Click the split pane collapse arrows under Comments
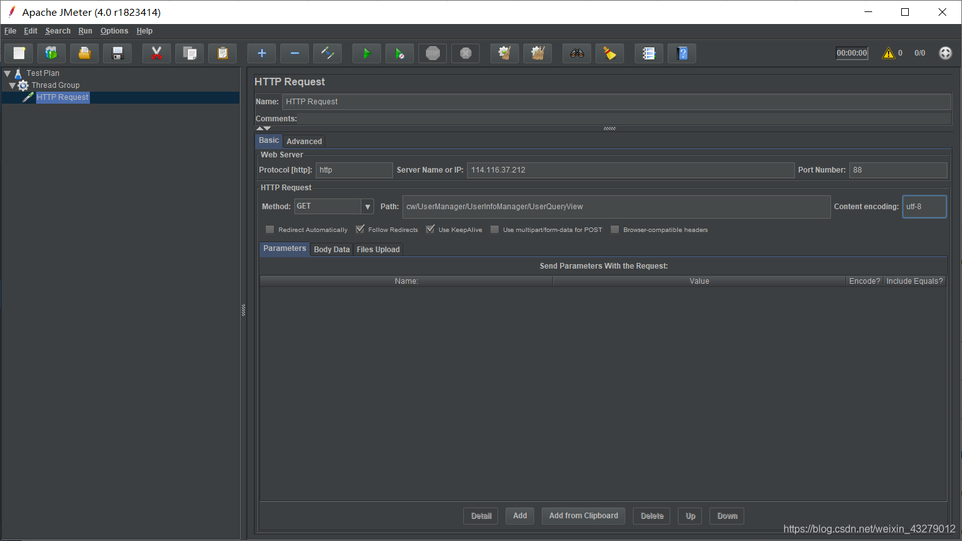Screen dimensions: 962x541 click(x=263, y=128)
